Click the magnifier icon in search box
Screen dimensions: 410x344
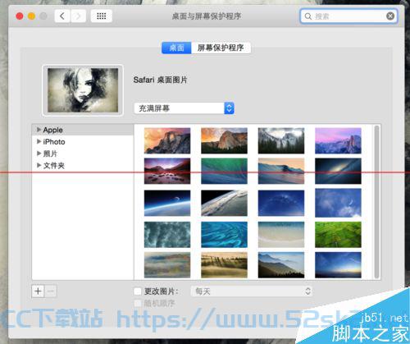click(x=308, y=16)
